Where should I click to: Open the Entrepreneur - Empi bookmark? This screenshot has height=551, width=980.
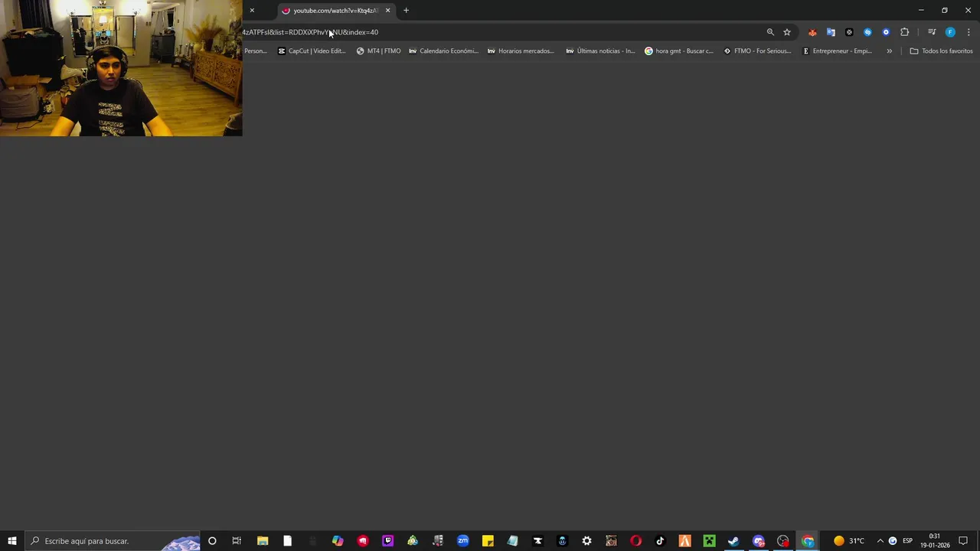click(x=837, y=51)
